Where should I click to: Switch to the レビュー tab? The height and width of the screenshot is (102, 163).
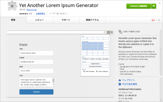pos(39,20)
